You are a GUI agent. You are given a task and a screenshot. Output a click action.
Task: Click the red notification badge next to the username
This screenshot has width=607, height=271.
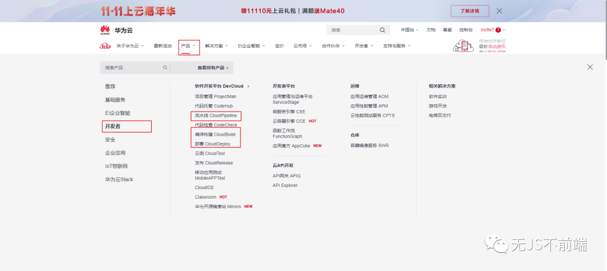click(x=498, y=30)
